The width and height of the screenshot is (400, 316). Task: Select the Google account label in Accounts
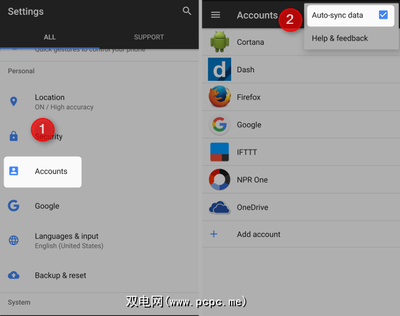(x=249, y=125)
